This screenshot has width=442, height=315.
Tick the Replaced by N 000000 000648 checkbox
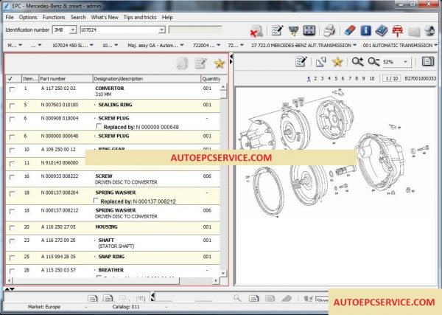tap(99, 126)
